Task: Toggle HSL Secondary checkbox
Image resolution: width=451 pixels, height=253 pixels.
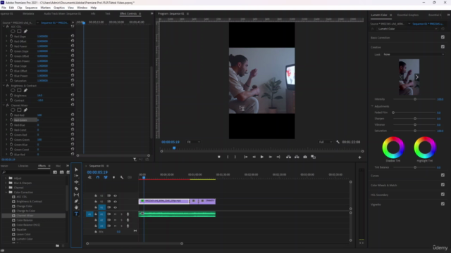Action: (x=443, y=195)
